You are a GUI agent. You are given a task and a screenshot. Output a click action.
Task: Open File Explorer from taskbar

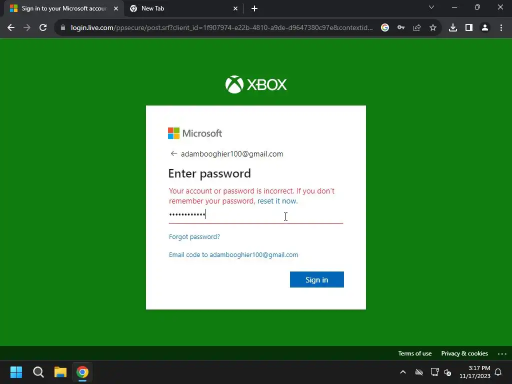pos(60,372)
